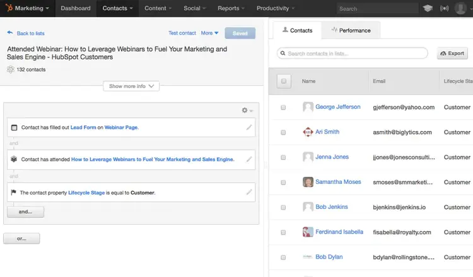Open Ferdinand Isabella's contact record
473x277 pixels.
coord(339,232)
